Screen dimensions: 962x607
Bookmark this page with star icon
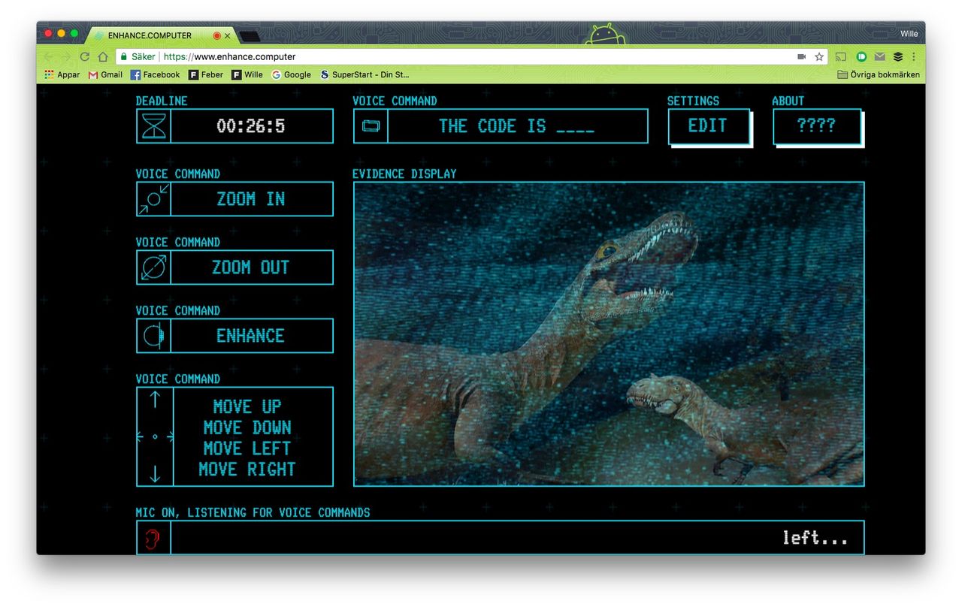click(819, 57)
